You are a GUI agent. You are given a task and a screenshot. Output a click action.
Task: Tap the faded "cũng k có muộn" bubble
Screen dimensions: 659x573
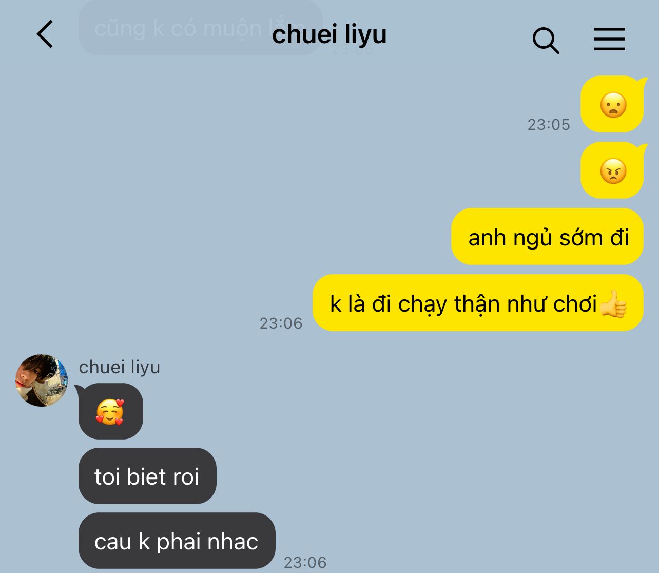(200, 28)
